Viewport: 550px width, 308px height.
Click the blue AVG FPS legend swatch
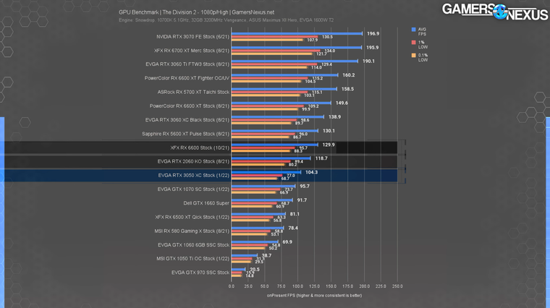click(413, 30)
